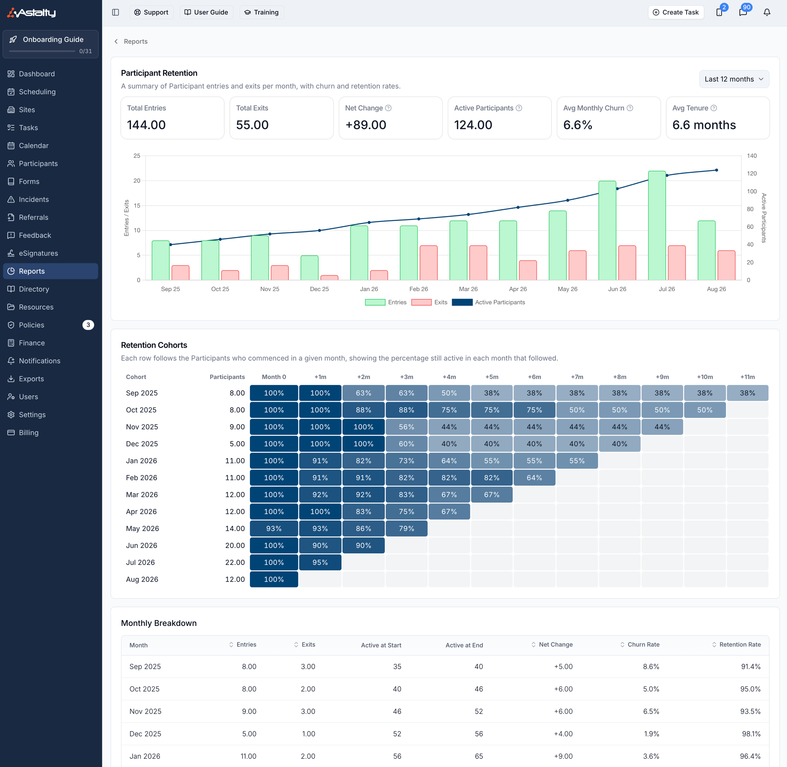Click the Incidents warning triangle icon

11,199
